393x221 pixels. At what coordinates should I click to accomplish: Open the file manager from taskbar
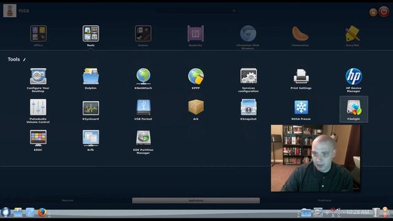tap(18, 212)
